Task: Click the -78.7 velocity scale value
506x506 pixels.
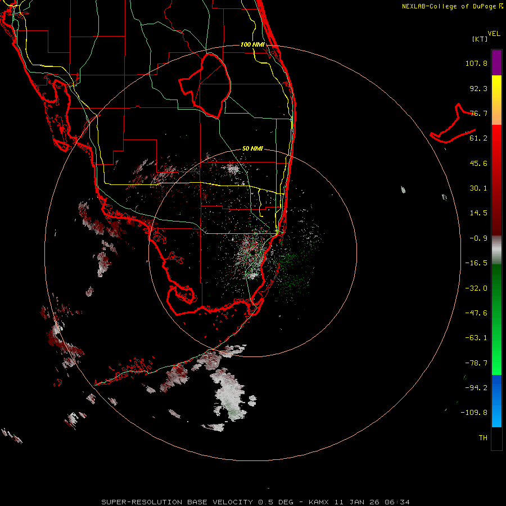Action: point(476,363)
